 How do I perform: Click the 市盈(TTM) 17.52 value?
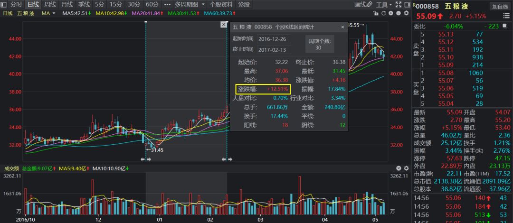coord(503,174)
